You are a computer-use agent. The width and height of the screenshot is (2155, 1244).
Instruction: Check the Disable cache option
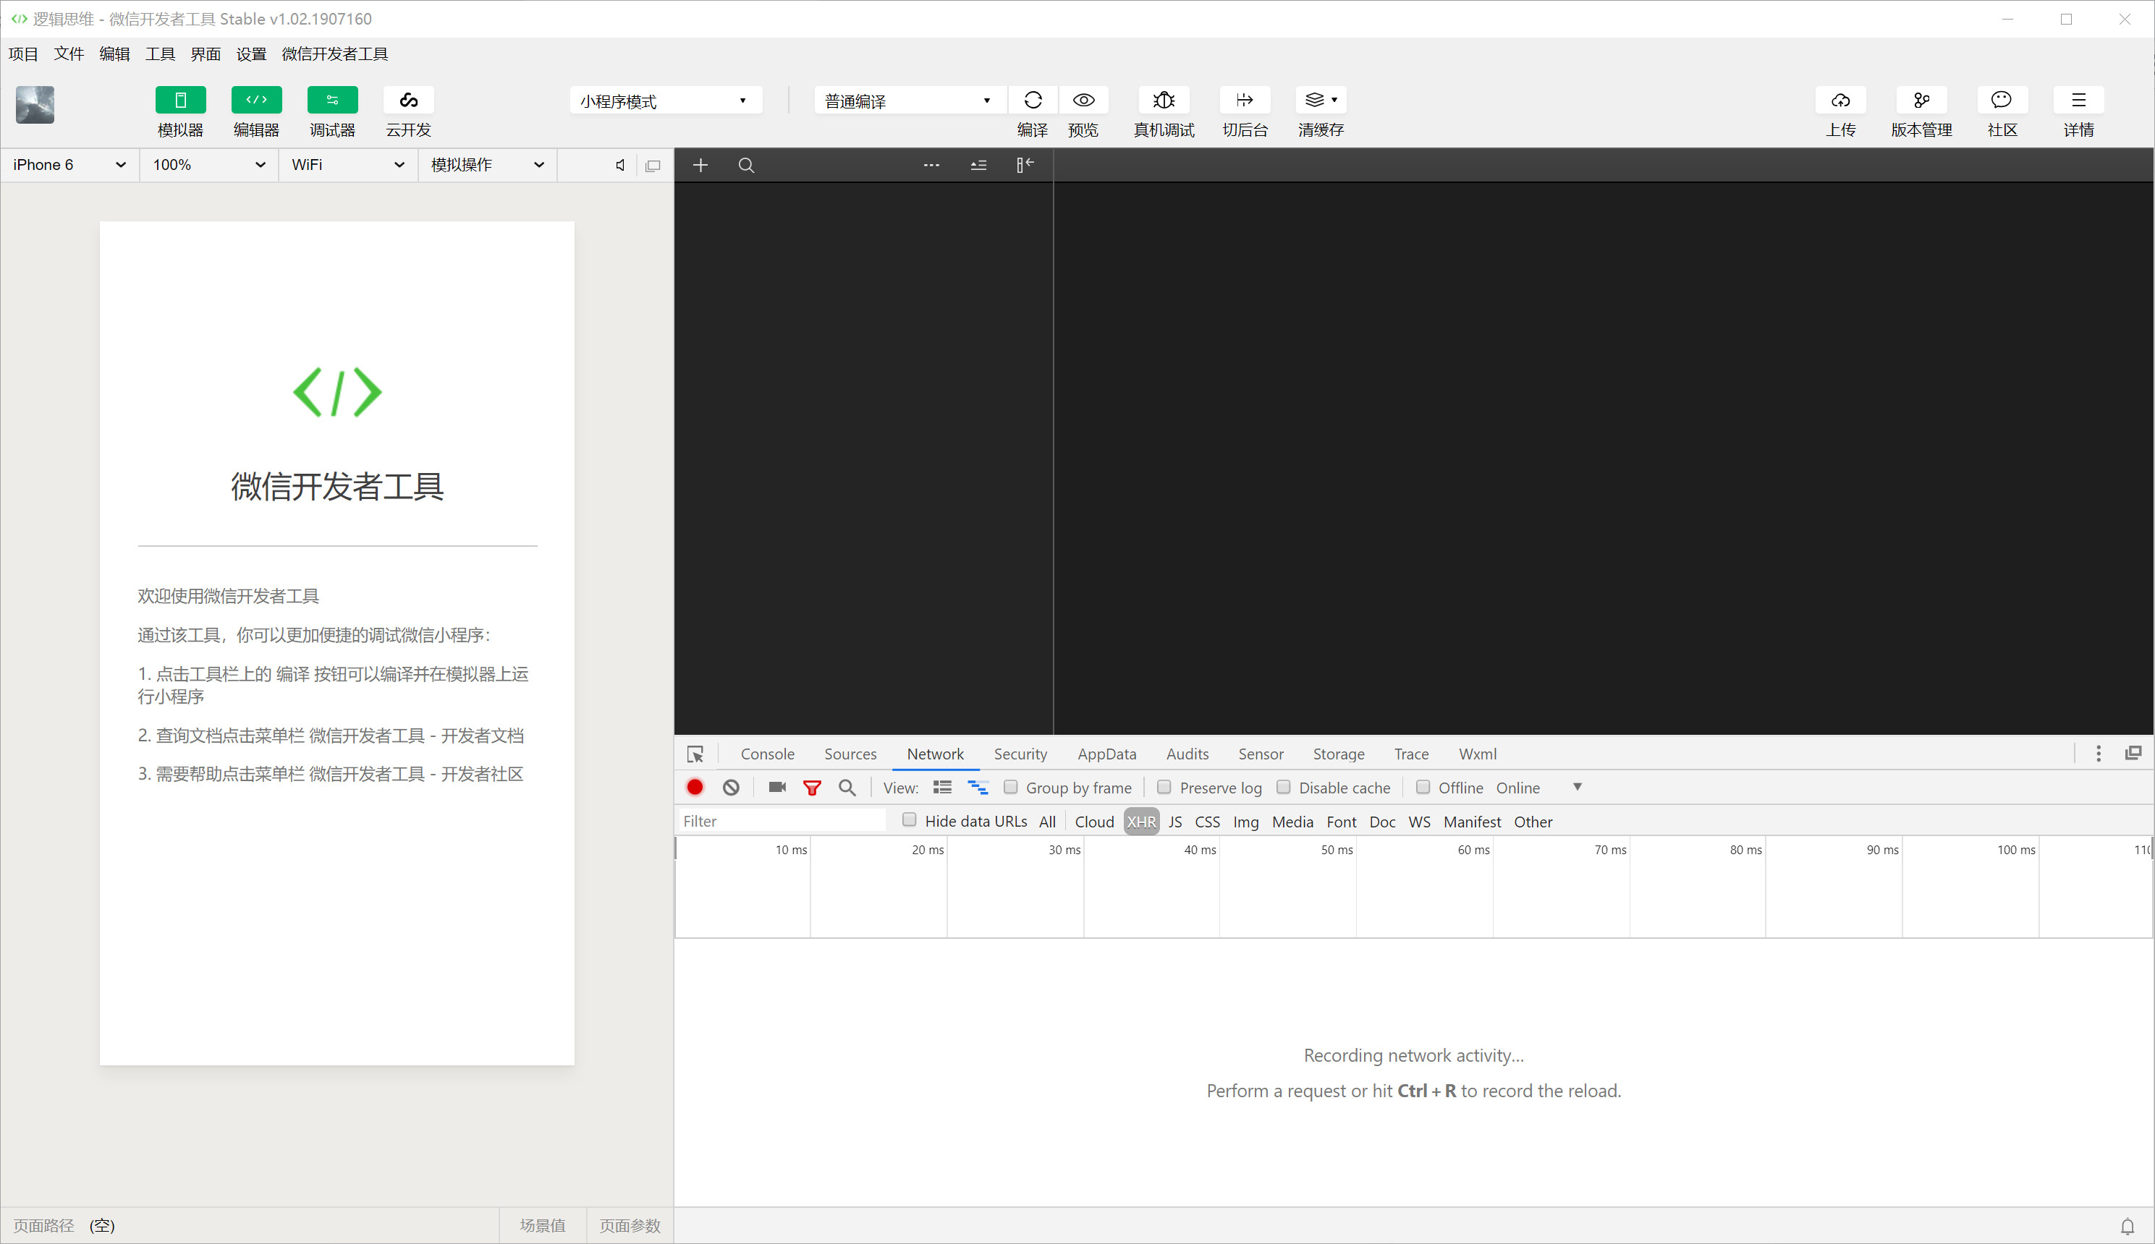1283,787
